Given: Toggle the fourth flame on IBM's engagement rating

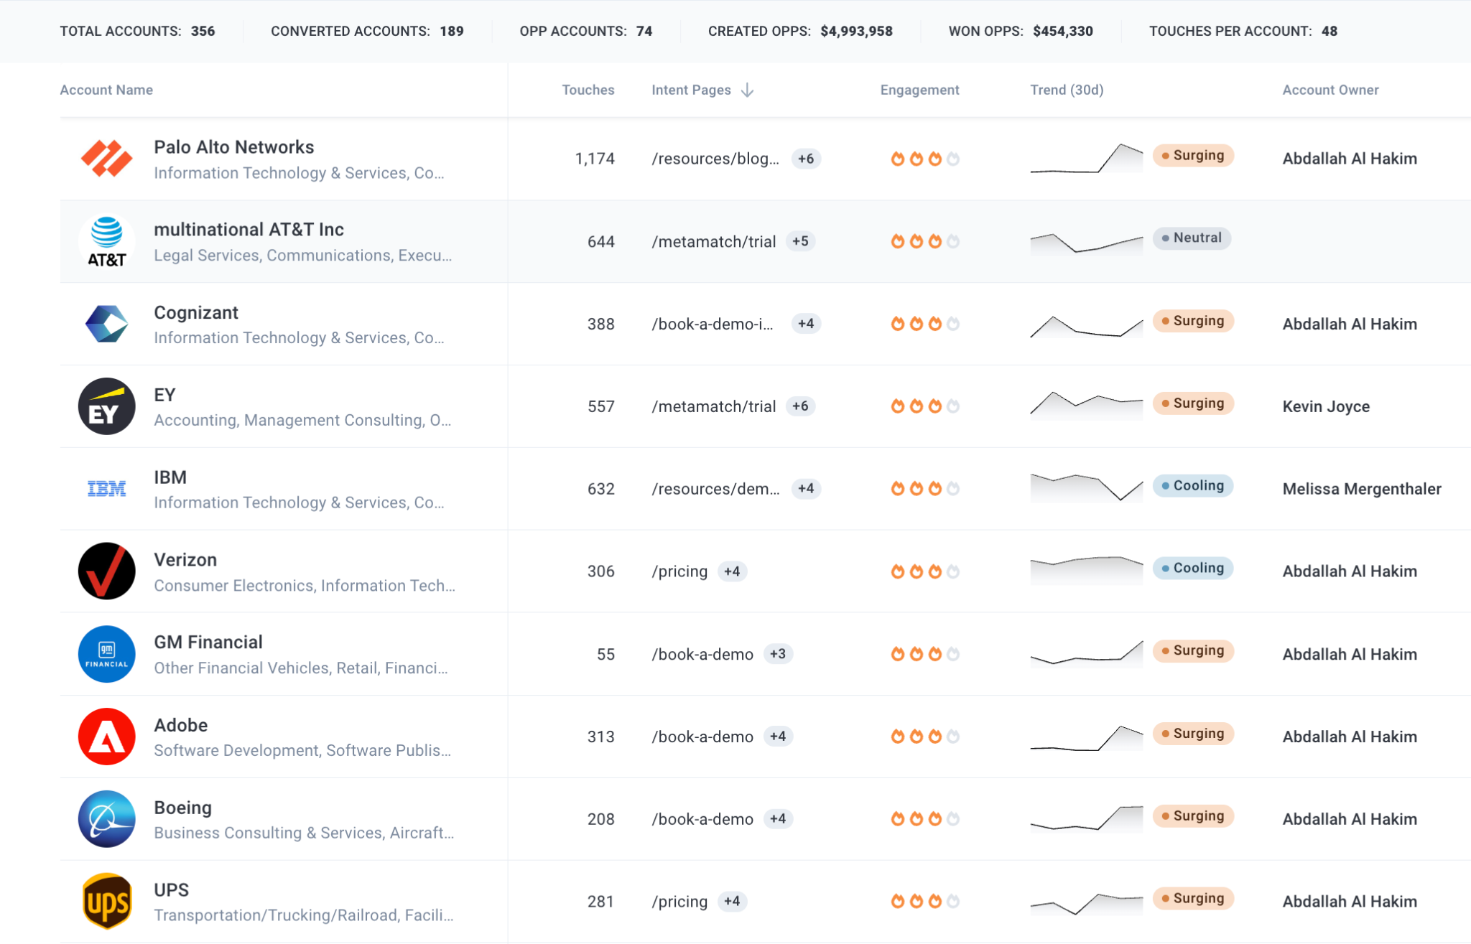Looking at the screenshot, I should click(952, 489).
